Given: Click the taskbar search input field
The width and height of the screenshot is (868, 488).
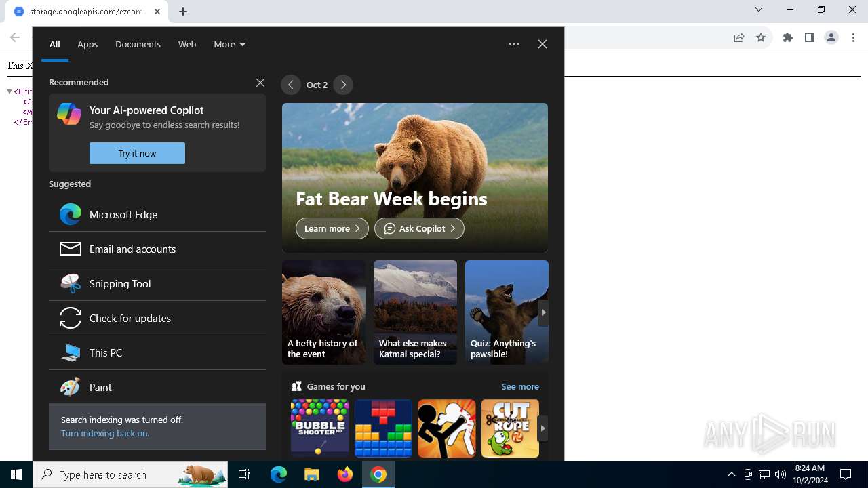Looking at the screenshot, I should [130, 474].
